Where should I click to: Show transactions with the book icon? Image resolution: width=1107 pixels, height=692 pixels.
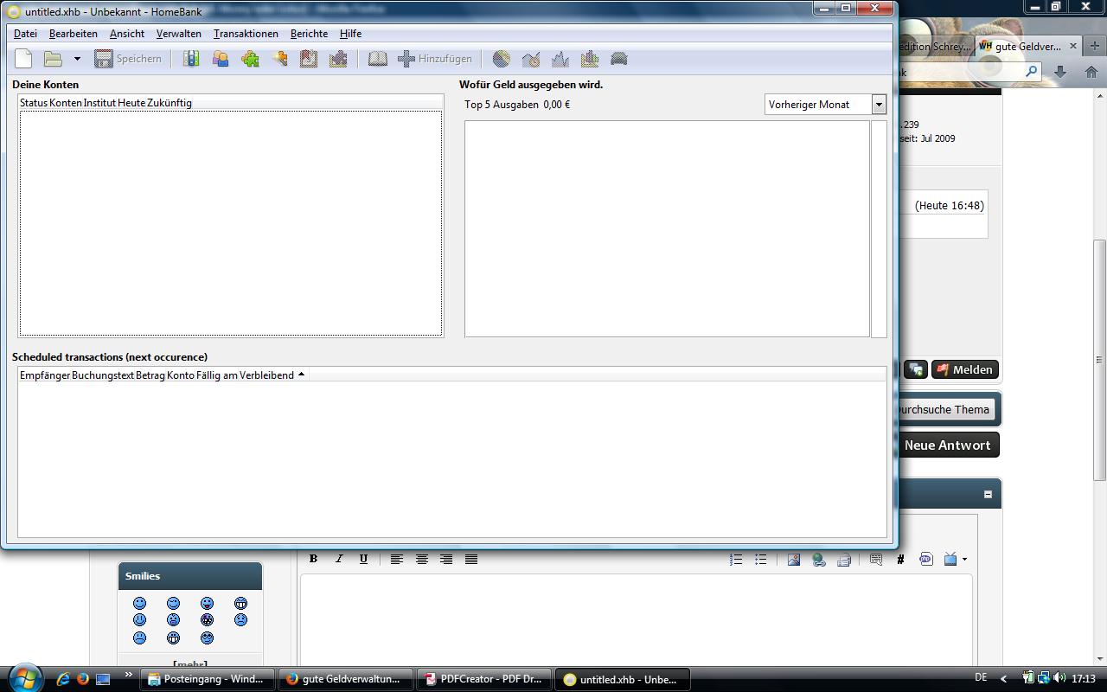coord(378,59)
